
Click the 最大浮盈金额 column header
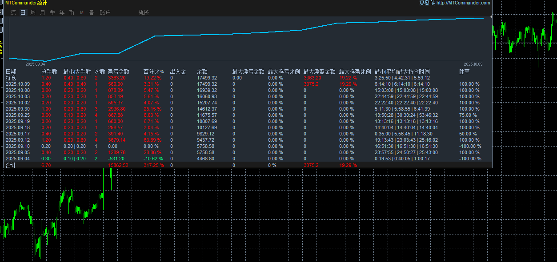pos(320,71)
